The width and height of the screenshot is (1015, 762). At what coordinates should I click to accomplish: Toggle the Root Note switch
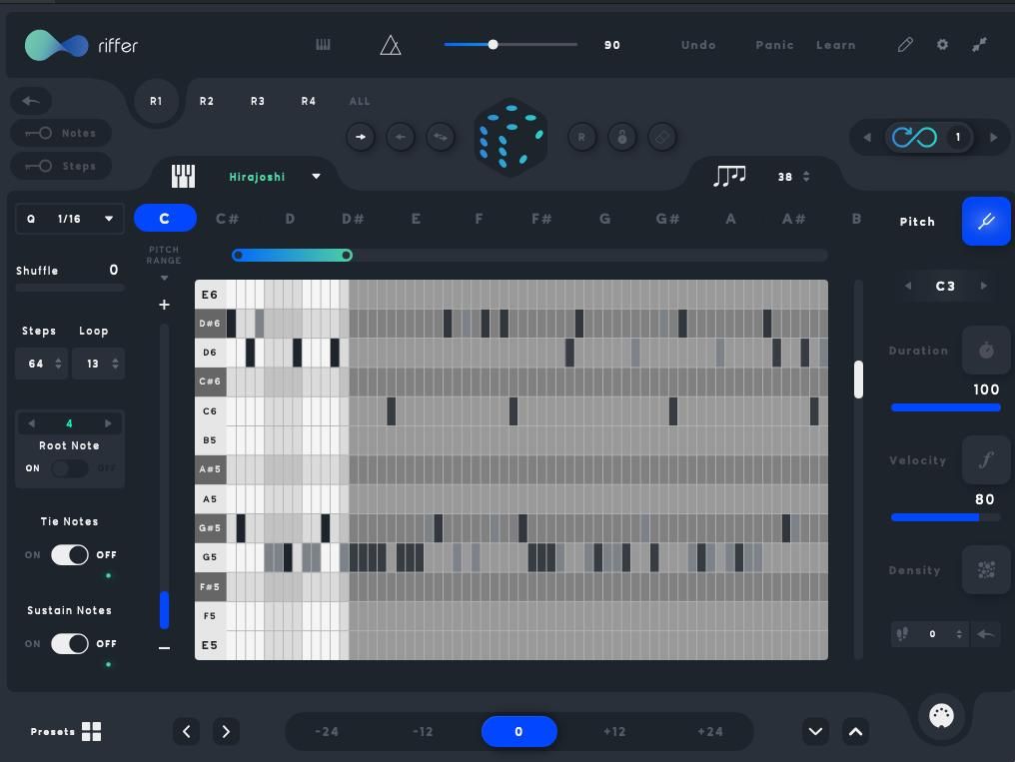(70, 468)
